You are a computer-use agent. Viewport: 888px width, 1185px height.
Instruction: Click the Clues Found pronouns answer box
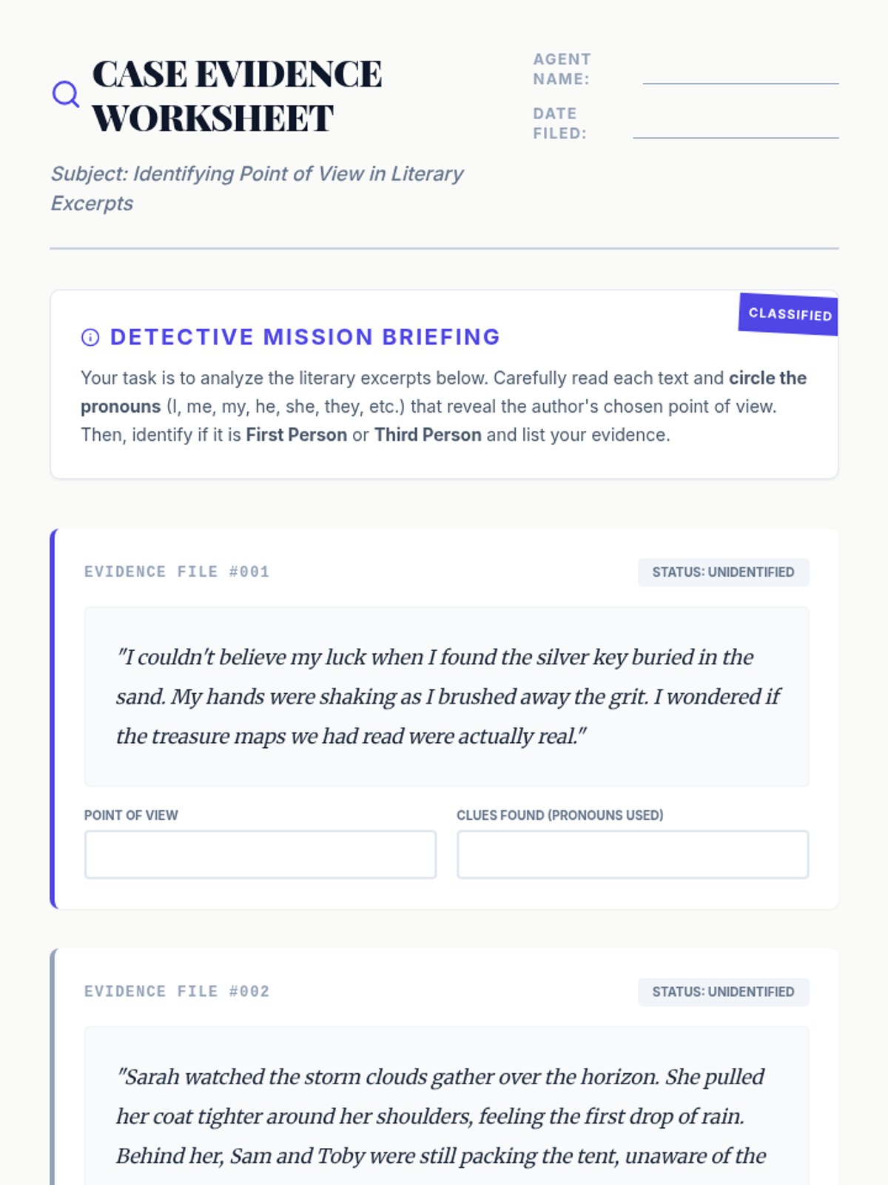click(633, 855)
